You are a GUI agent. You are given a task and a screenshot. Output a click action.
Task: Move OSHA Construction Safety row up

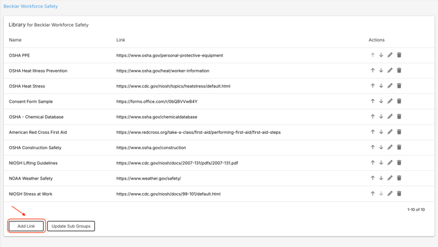pos(372,147)
